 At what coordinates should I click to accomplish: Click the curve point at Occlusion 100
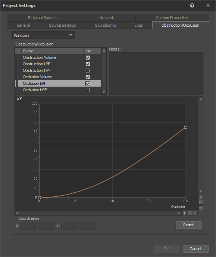(185, 127)
